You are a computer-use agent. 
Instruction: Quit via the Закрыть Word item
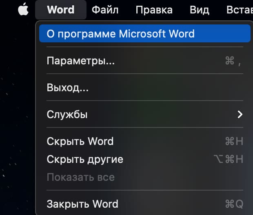82,204
